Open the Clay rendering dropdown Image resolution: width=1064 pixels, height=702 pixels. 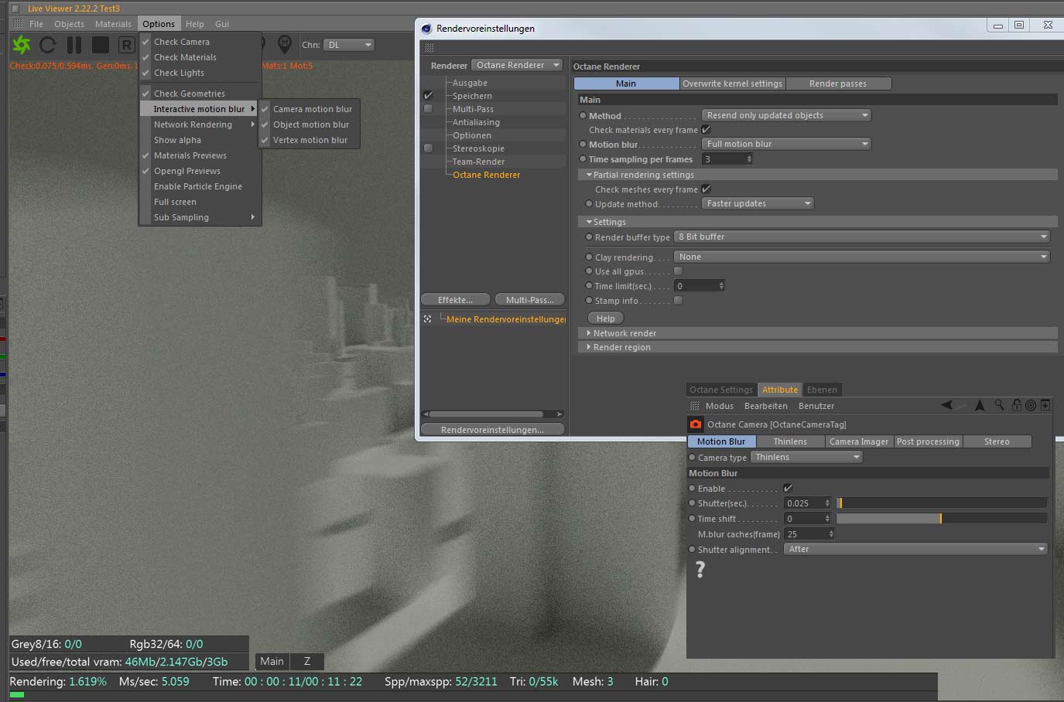click(862, 257)
